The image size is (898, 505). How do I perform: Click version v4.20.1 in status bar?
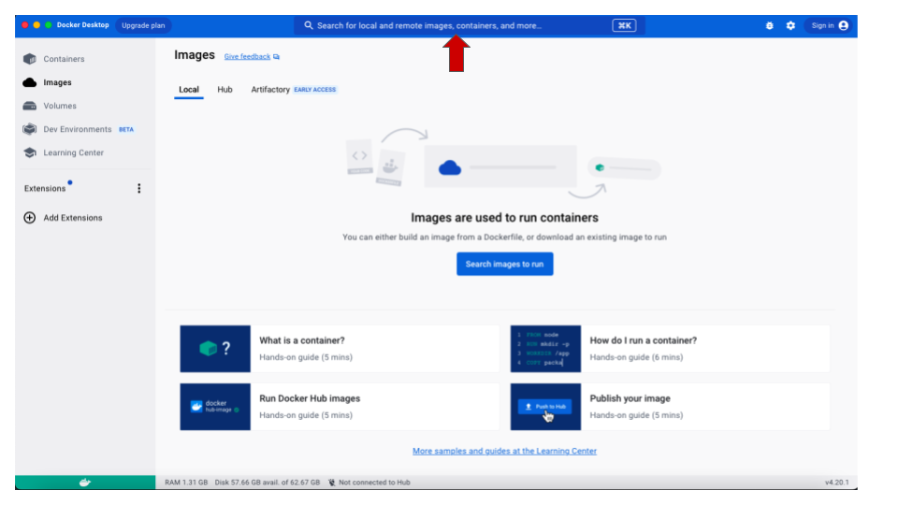836,483
